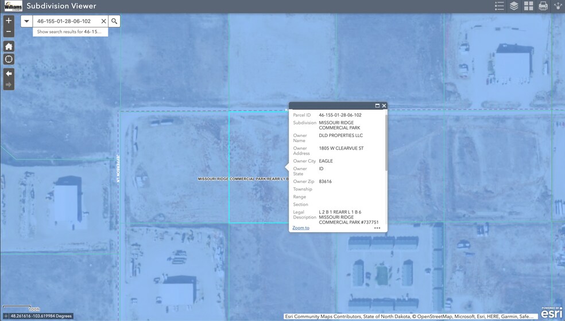Click the Subdivision Viewer title
565x321 pixels.
coord(61,6)
